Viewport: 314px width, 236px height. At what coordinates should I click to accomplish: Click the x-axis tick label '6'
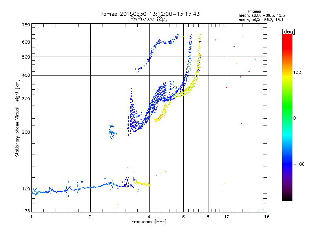(x=183, y=217)
